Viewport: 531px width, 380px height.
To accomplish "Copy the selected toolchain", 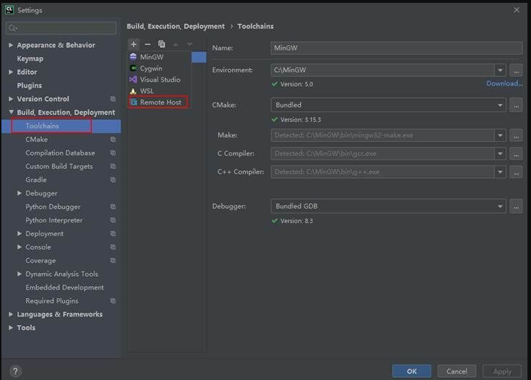I will pyautogui.click(x=162, y=44).
